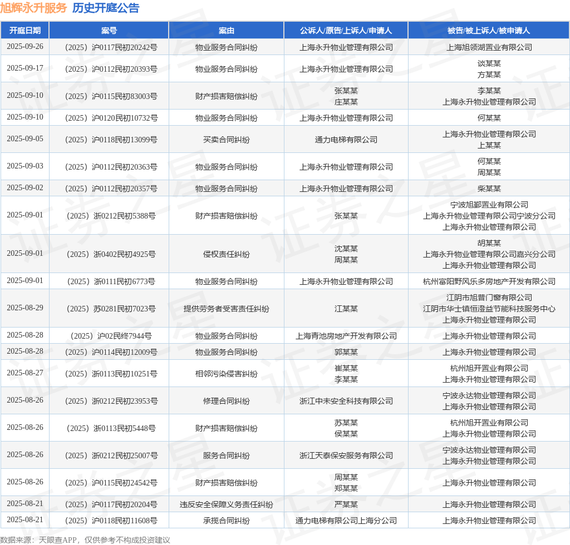The height and width of the screenshot is (545, 570).
Task: Click defendant 谈某某
Action: (x=489, y=63)
